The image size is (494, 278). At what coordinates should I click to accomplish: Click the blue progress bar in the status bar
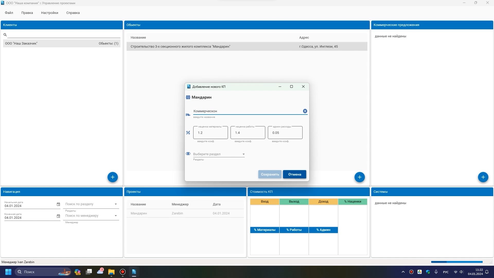(x=457, y=262)
